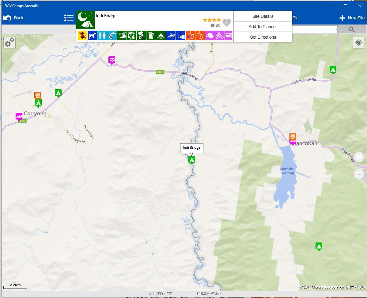Choose Add To Planner from the menu
367x298 pixels.
pos(263,27)
